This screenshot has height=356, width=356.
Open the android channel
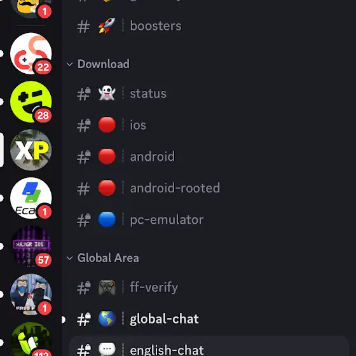coord(209,156)
